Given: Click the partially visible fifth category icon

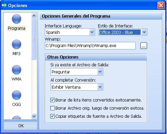Looking at the screenshot, I should pyautogui.click(x=17, y=117).
